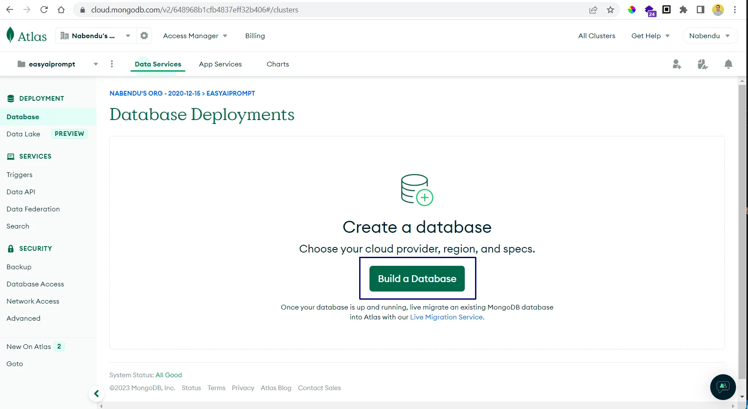Reload the page

pos(44,9)
